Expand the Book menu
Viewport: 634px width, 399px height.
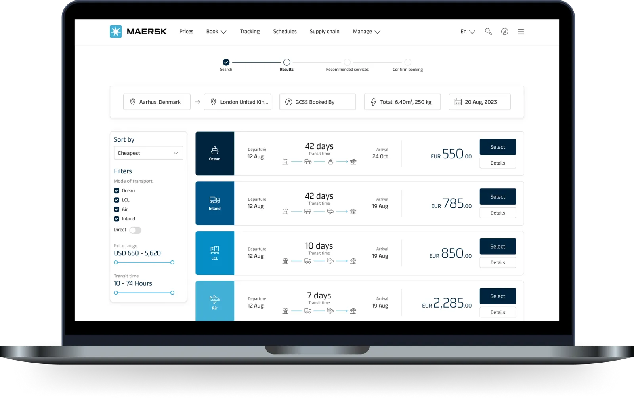click(x=216, y=32)
